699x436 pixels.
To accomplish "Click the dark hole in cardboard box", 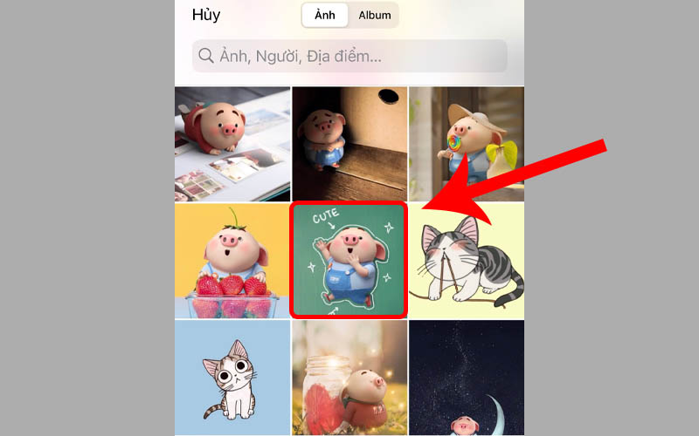I will click(x=388, y=95).
